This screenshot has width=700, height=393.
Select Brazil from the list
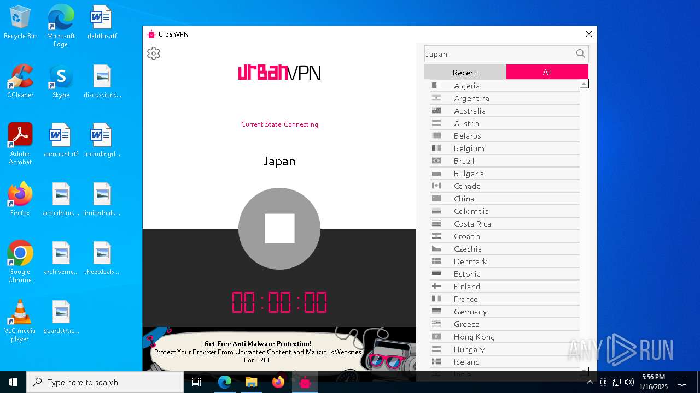tap(505, 161)
